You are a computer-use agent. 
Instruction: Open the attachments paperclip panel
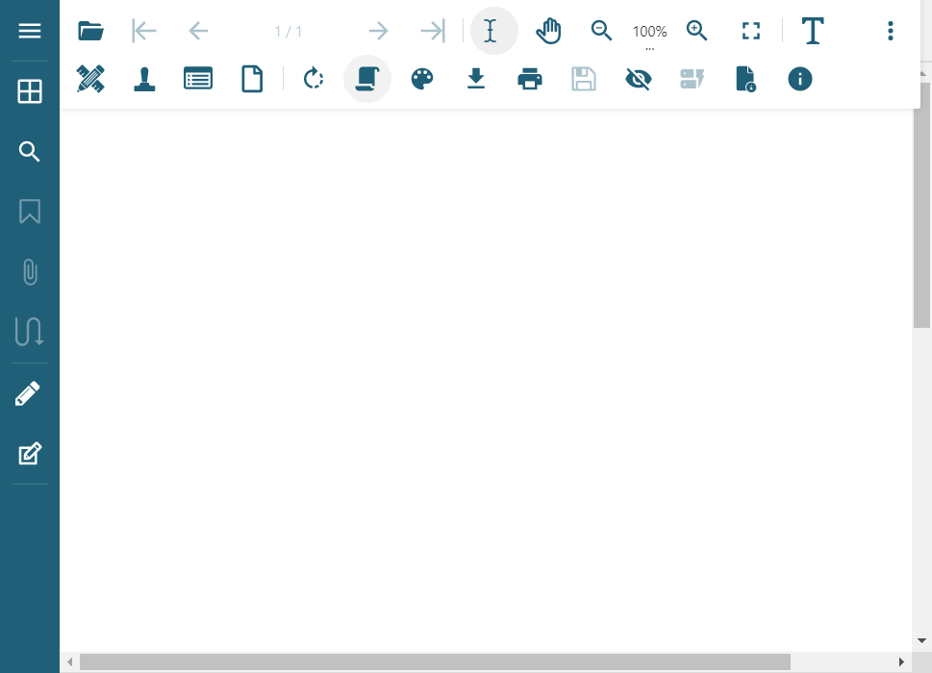tap(30, 272)
